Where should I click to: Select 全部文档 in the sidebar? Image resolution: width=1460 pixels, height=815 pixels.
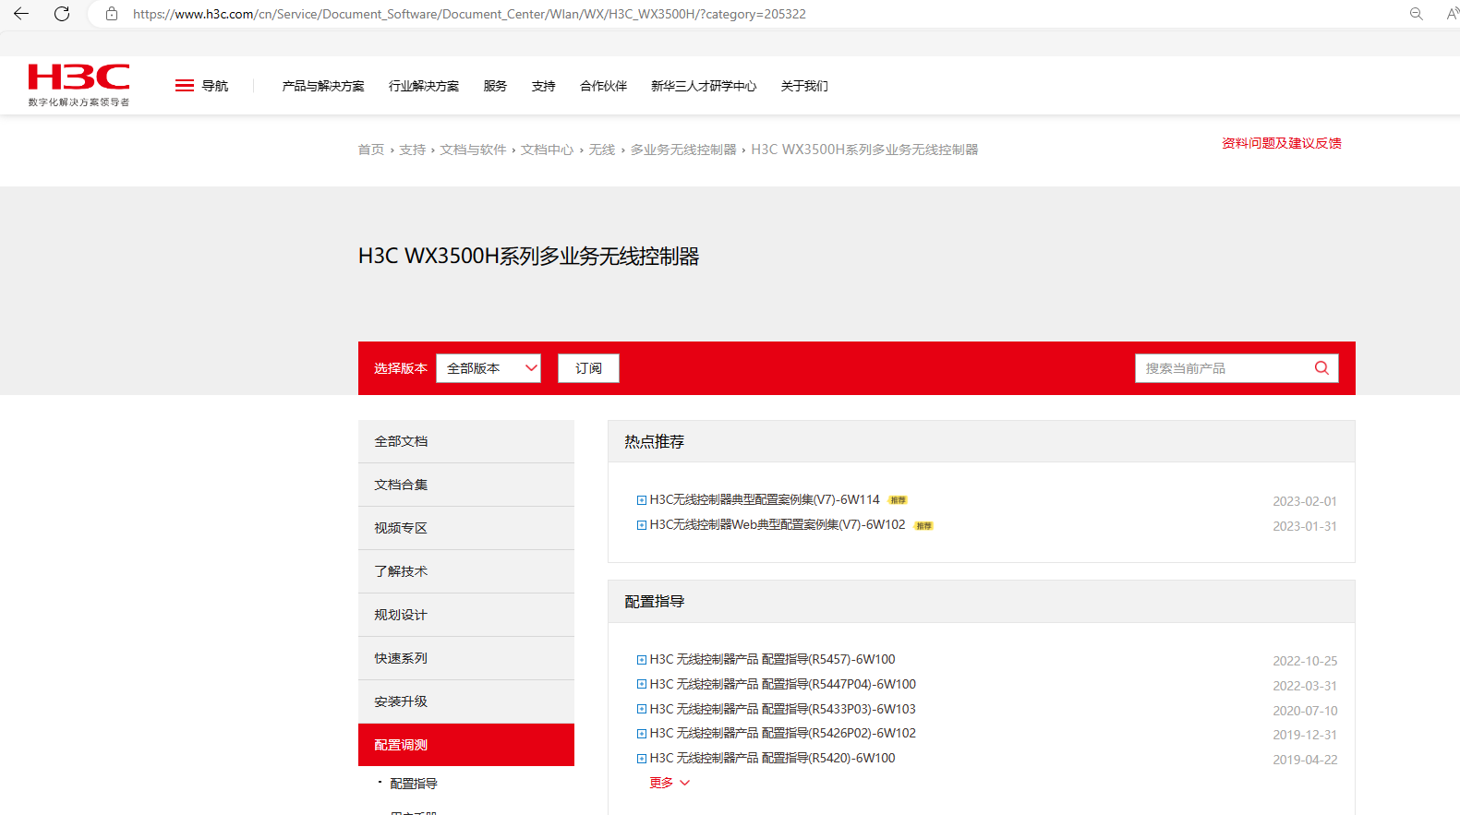click(466, 441)
